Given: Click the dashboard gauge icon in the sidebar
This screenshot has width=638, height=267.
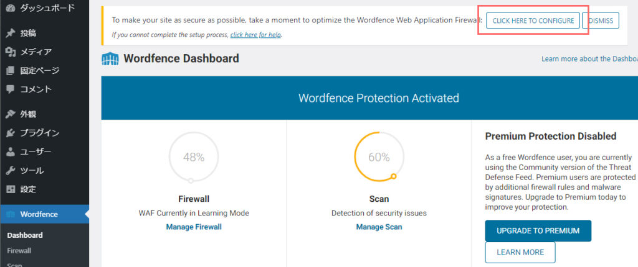Looking at the screenshot, I should click(11, 7).
